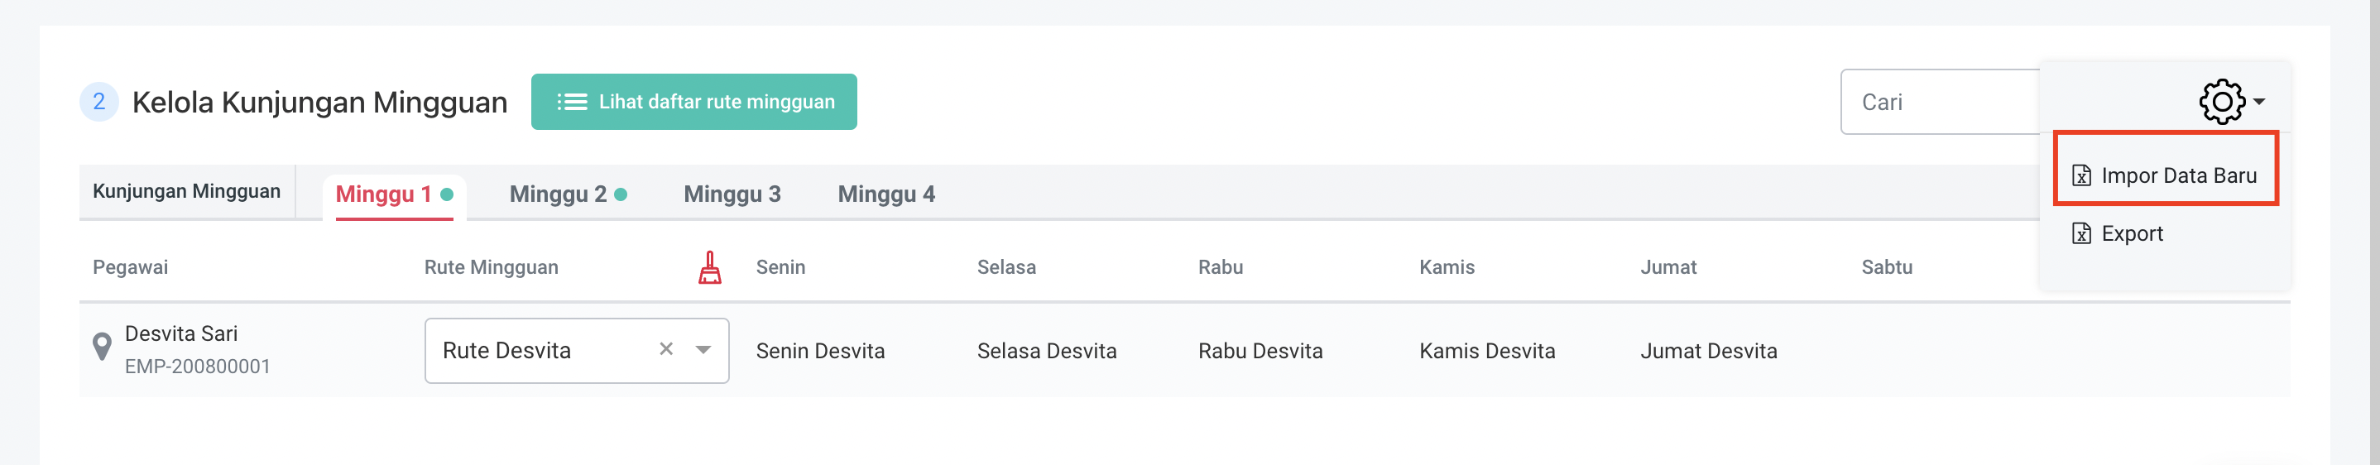Screen dimensions: 2380x465
Task: Click the step number 2 badge
Action: click(98, 102)
